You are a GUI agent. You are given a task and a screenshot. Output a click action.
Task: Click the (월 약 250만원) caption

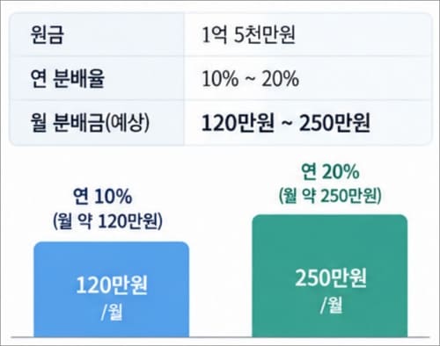[x=330, y=196]
